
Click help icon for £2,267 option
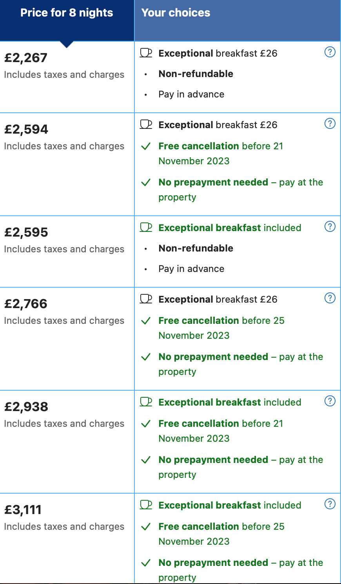(x=330, y=52)
